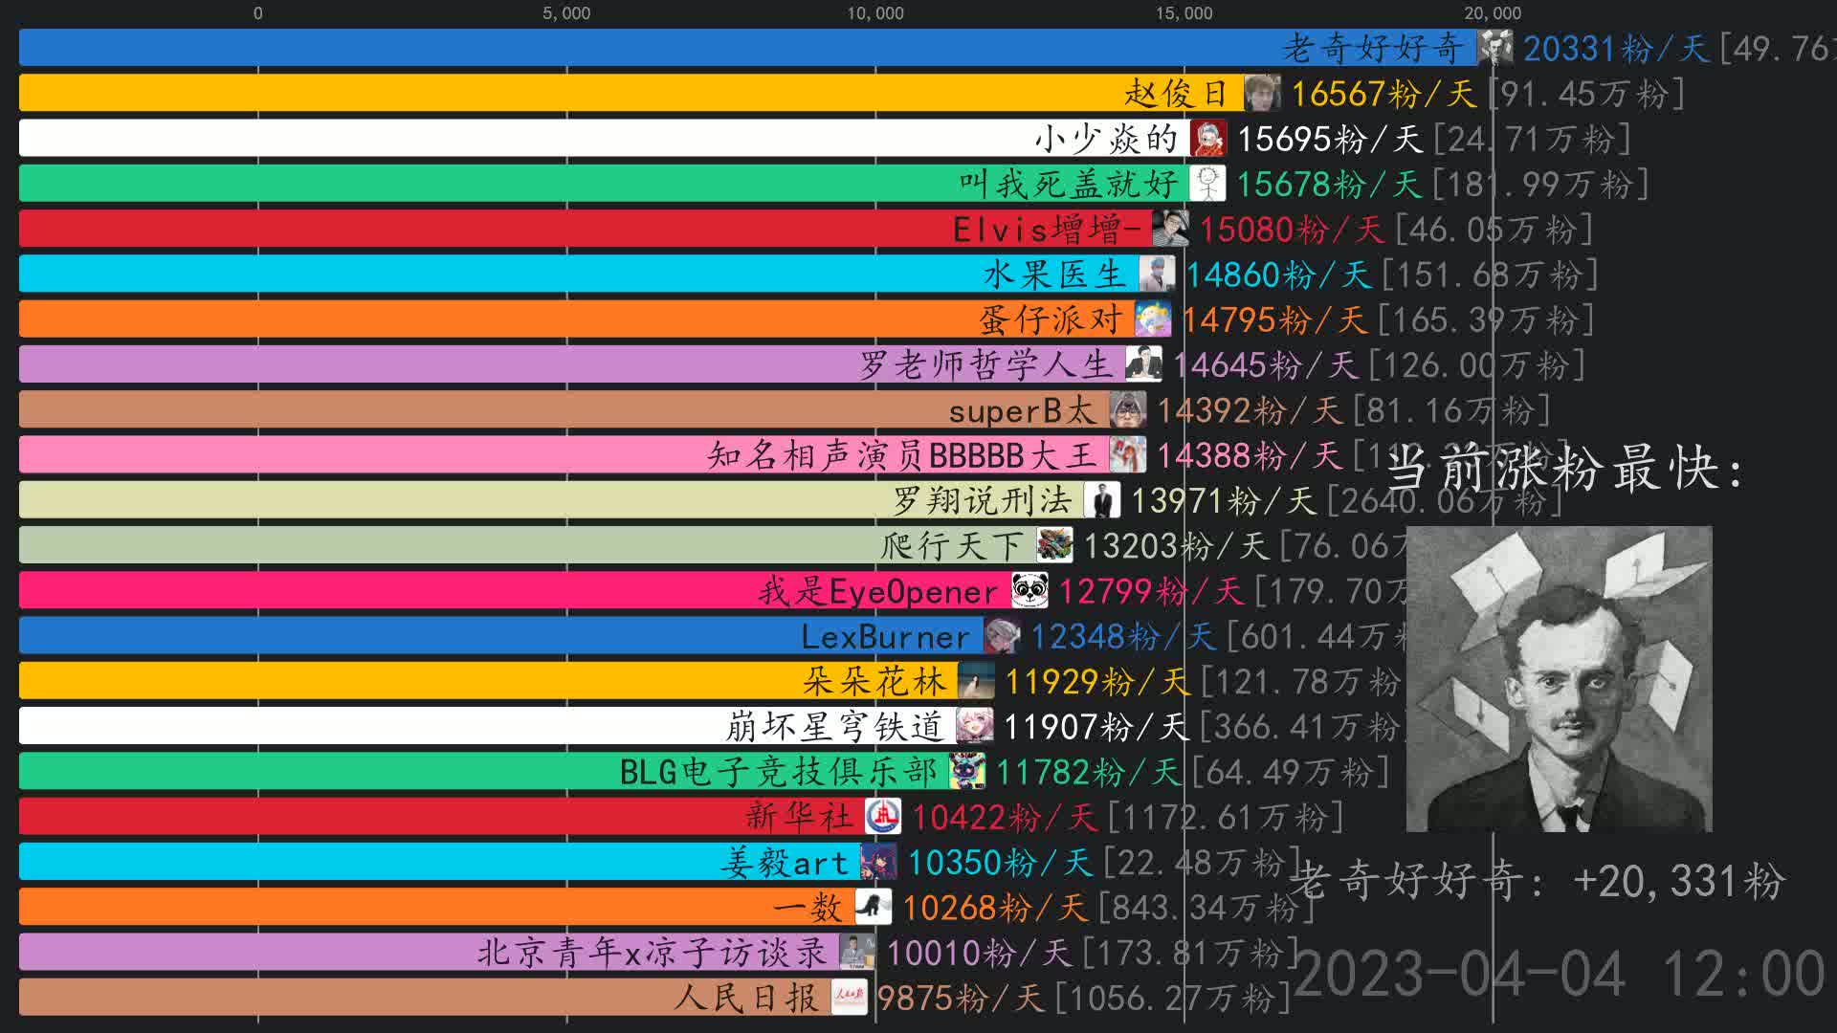Image resolution: width=1837 pixels, height=1033 pixels.
Task: Select the avatar of 知名相声演员BBBBB大王
Action: coord(1128,455)
